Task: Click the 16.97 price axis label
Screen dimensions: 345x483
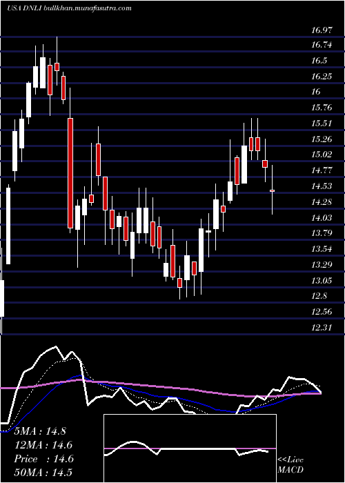Action: point(322,30)
